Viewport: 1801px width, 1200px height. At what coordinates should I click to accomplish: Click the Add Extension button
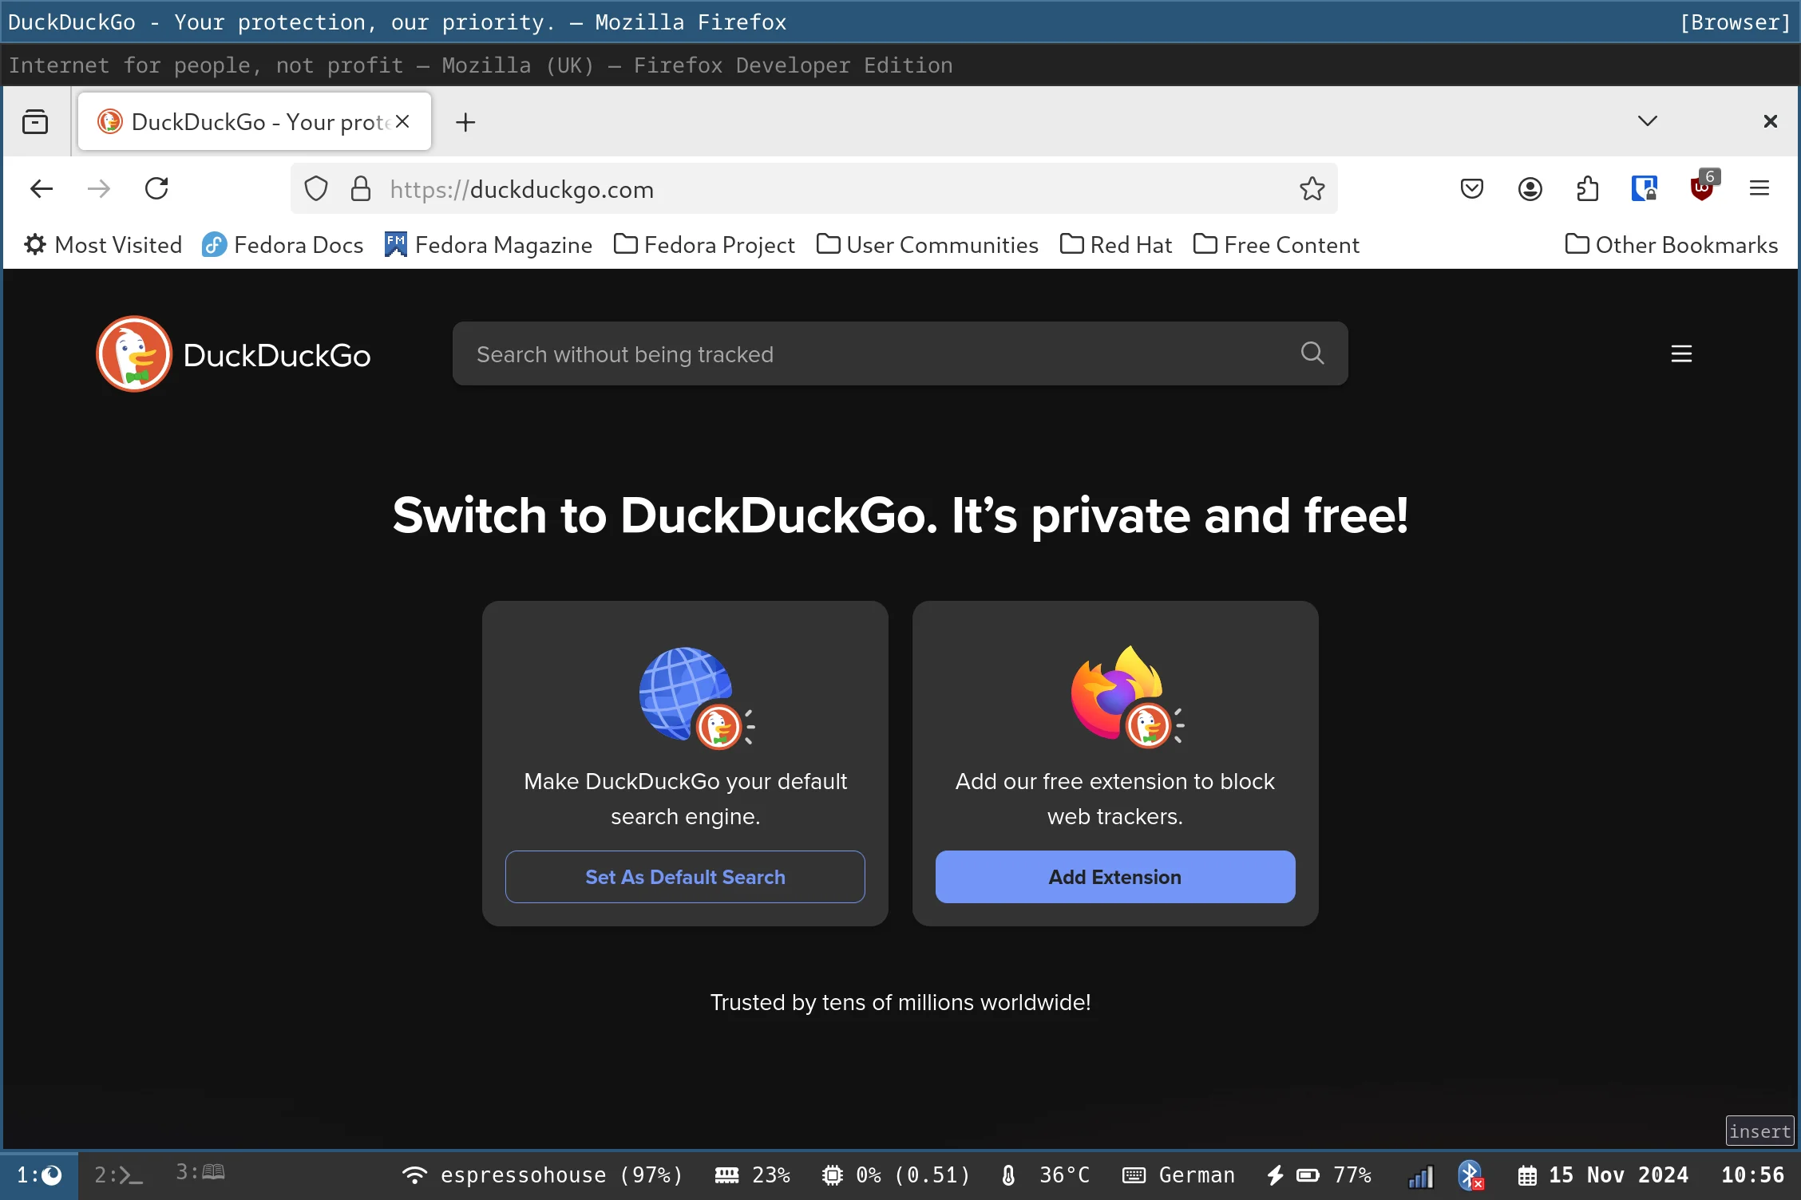coord(1115,877)
